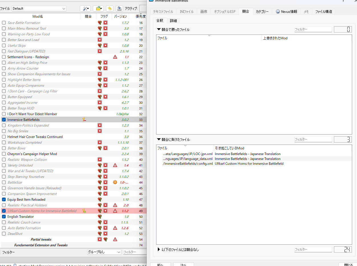Click the orange update burst icon on BattleSize
Image resolution: width=357 pixels, height=266 pixels.
pyautogui.click(x=115, y=182)
